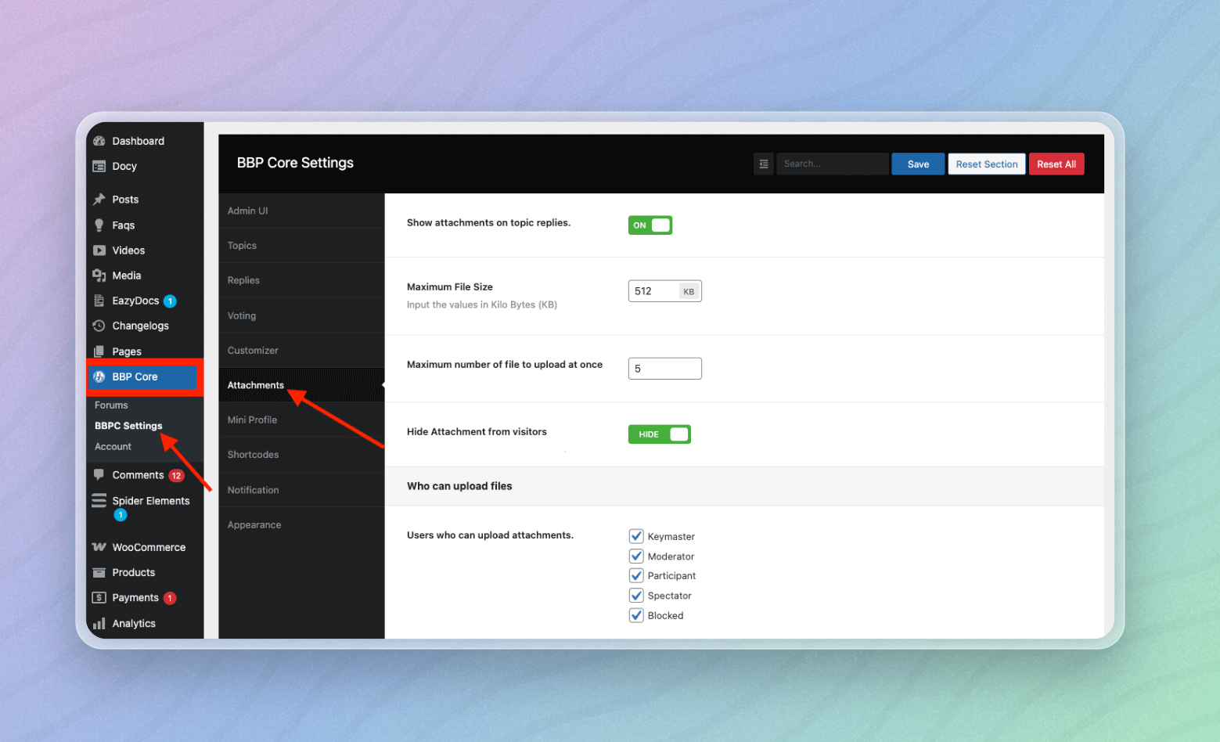Viewport: 1220px width, 742px height.
Task: Select the Mini Profile section
Action: tap(252, 420)
